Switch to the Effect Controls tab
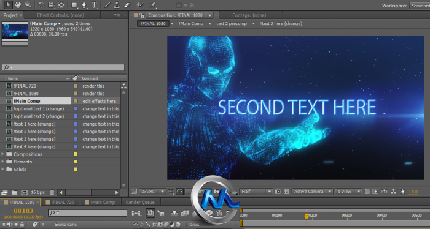430x229 pixels. (x=60, y=15)
